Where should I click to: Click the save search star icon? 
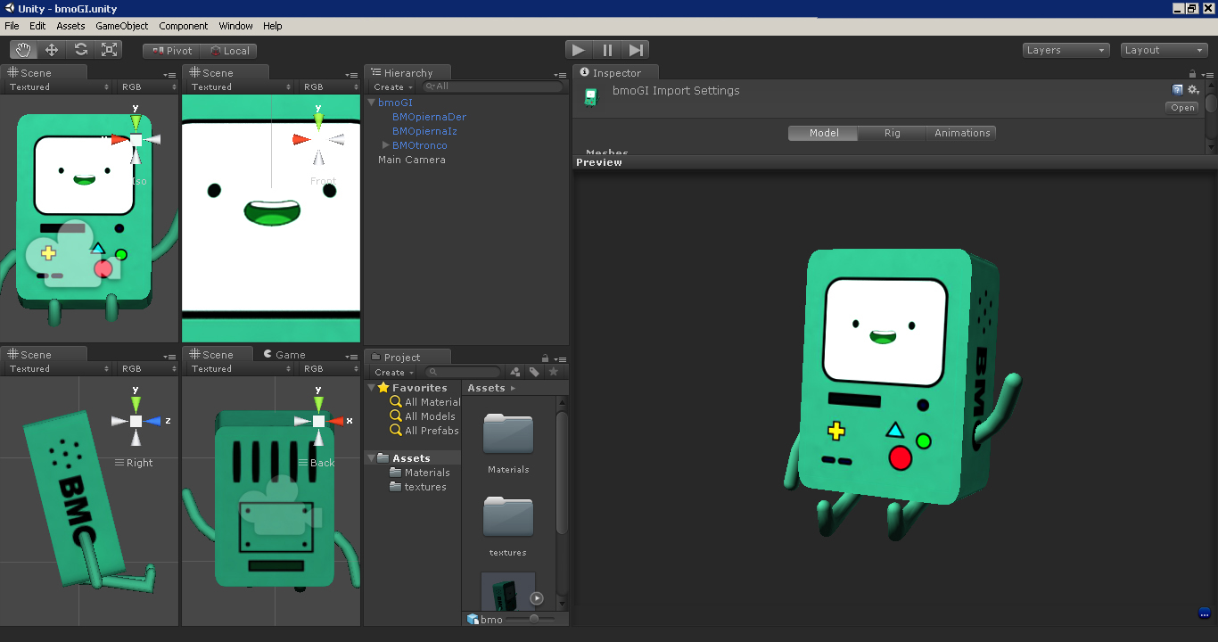pos(554,372)
